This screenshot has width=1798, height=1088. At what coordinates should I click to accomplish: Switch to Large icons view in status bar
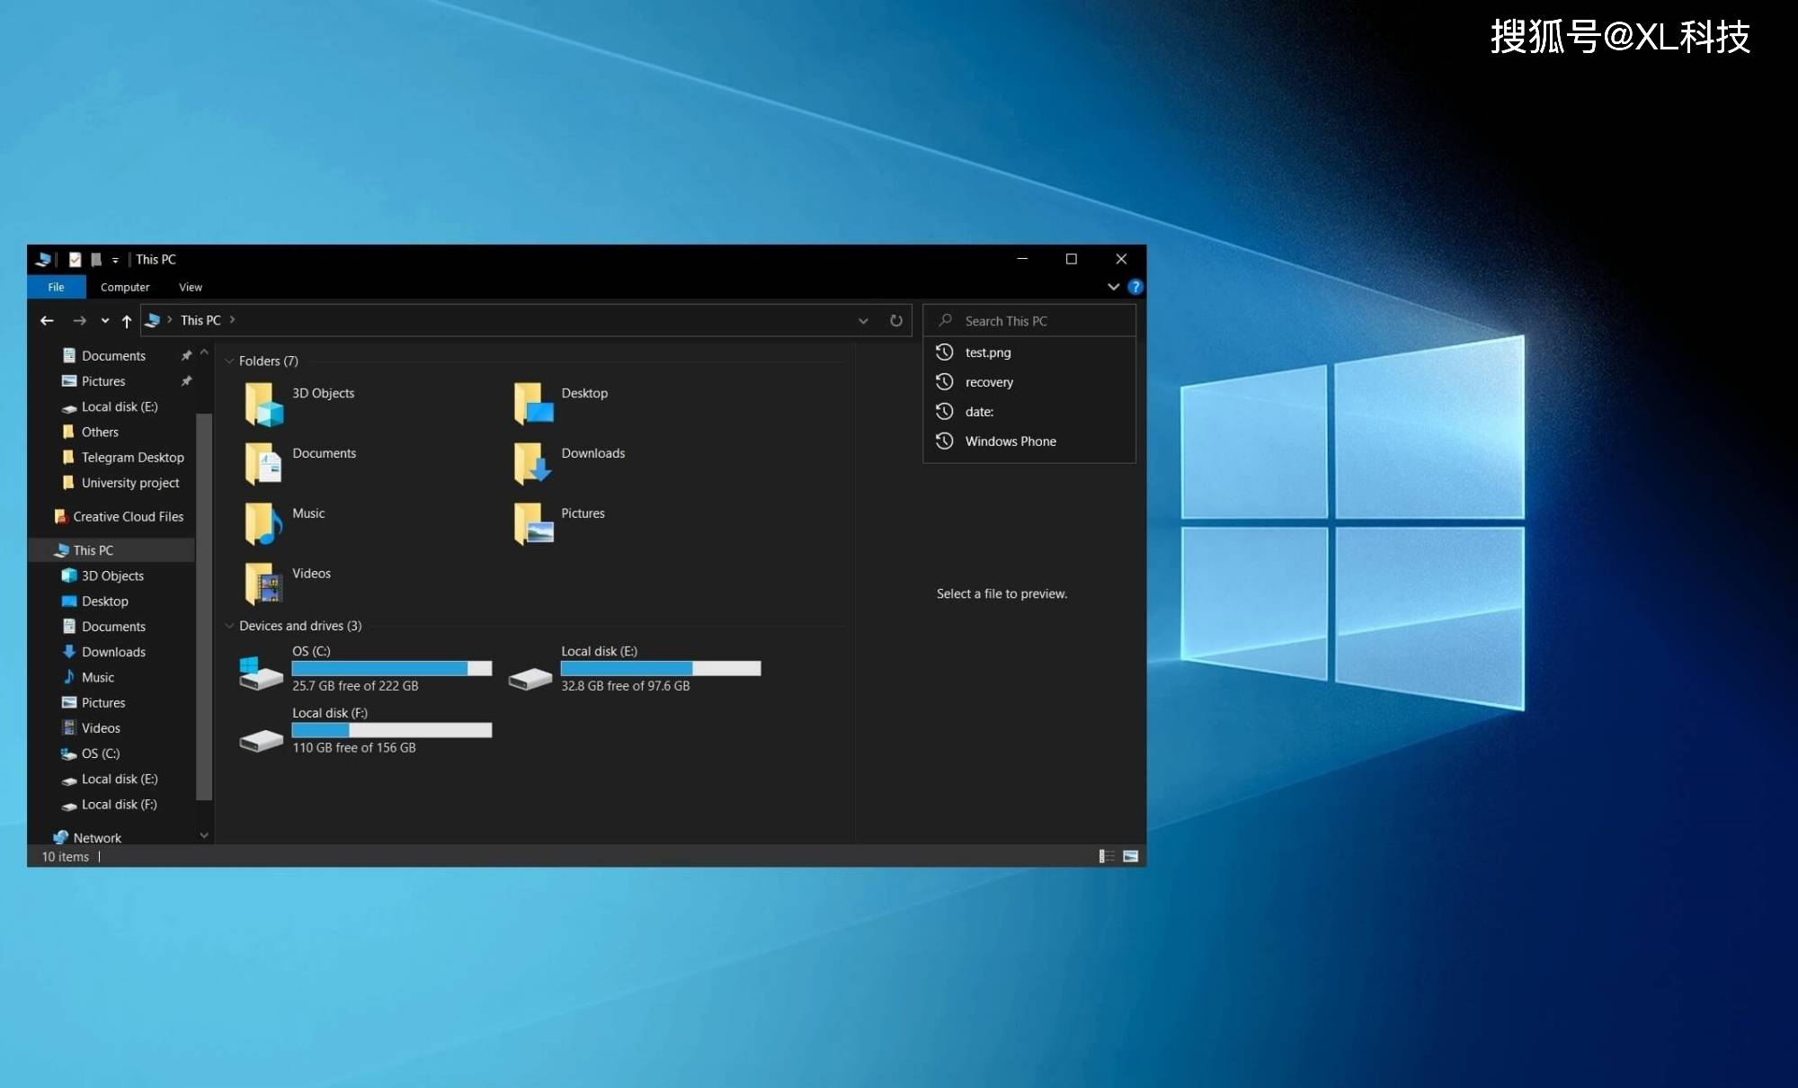(x=1131, y=856)
